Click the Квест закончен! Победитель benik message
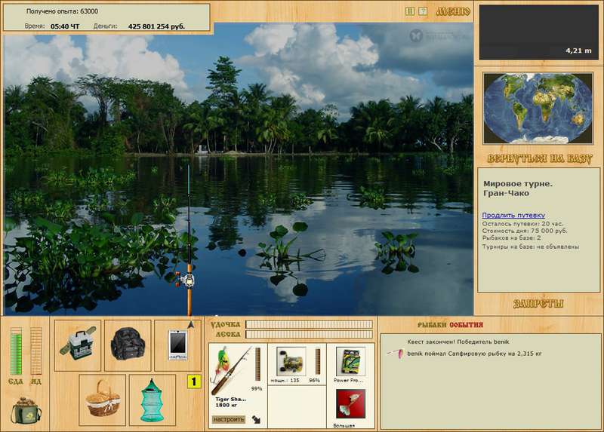This screenshot has width=604, height=432. 458,342
